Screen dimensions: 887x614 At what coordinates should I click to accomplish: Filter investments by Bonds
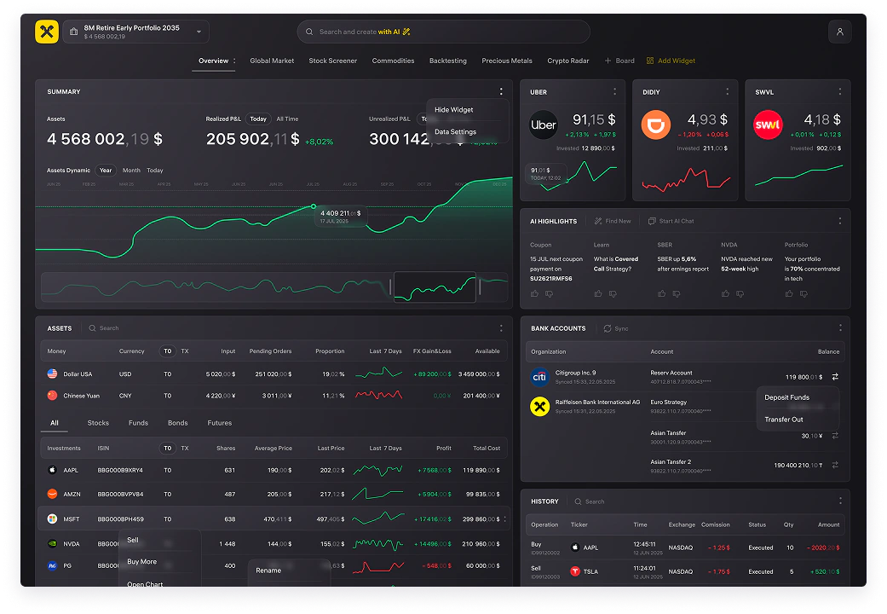(177, 422)
